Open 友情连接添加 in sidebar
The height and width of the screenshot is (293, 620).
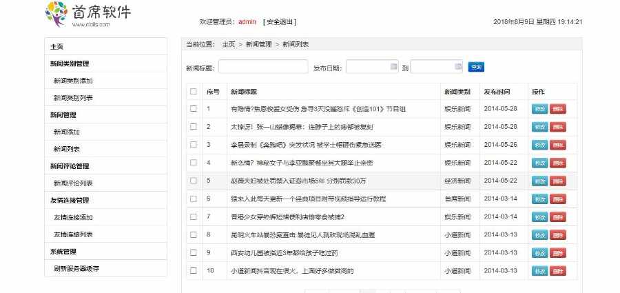pos(105,217)
